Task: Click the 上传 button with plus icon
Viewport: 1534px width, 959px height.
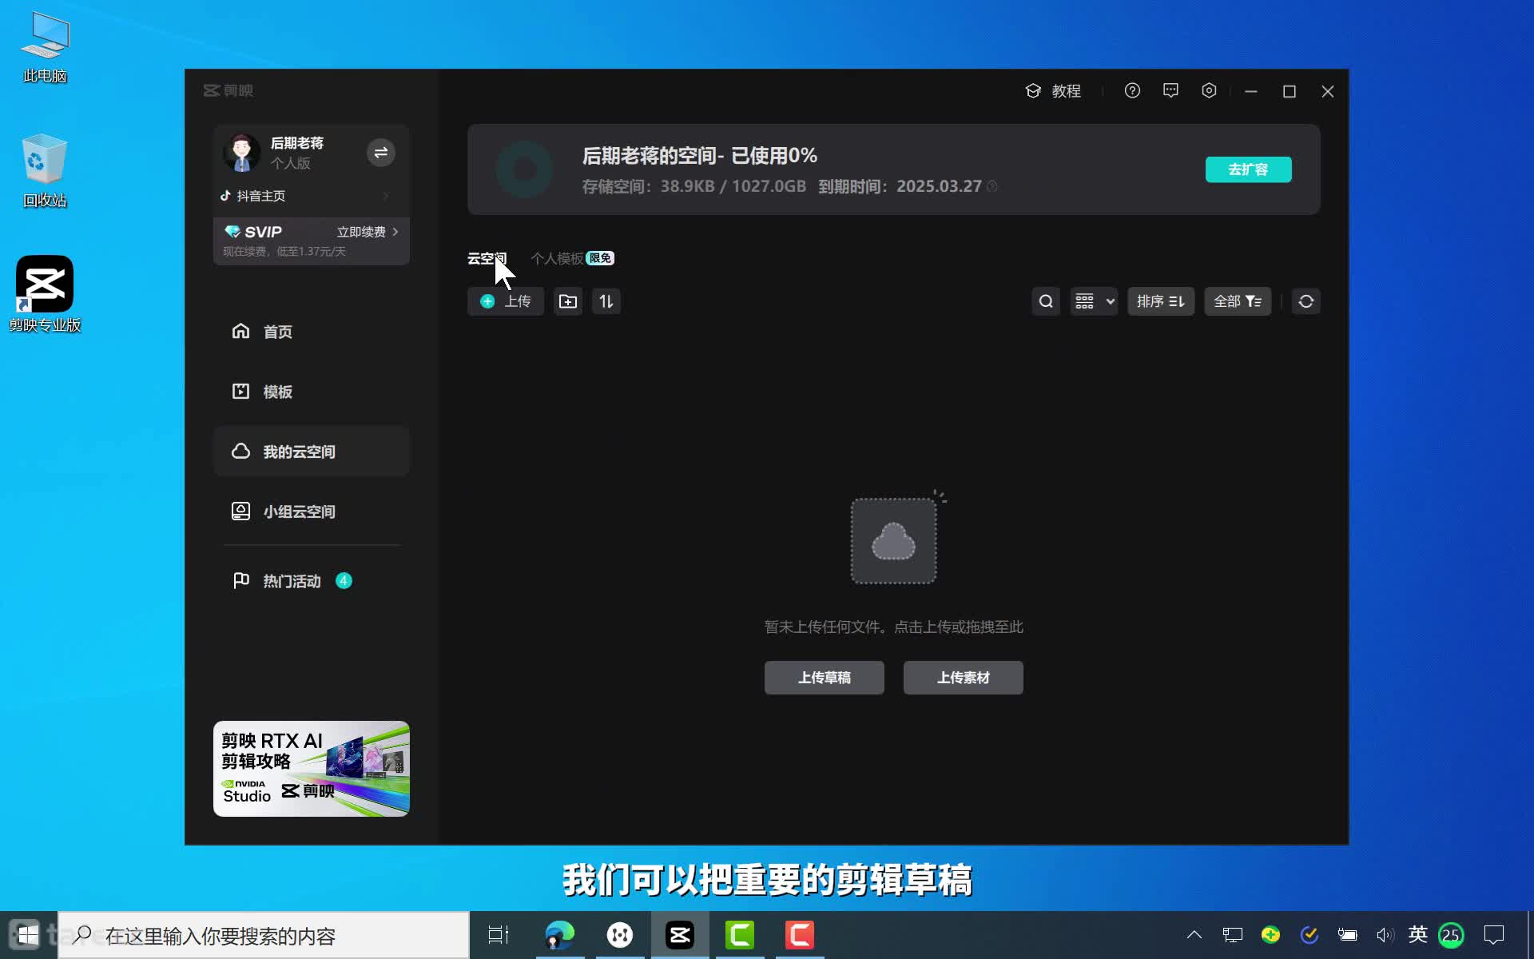Action: point(505,301)
